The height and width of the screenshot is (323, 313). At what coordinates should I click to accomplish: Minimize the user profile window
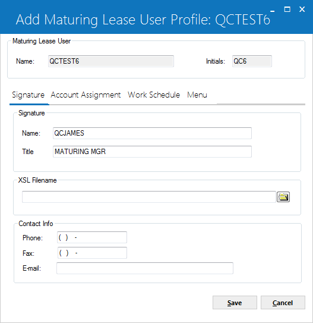(272, 10)
